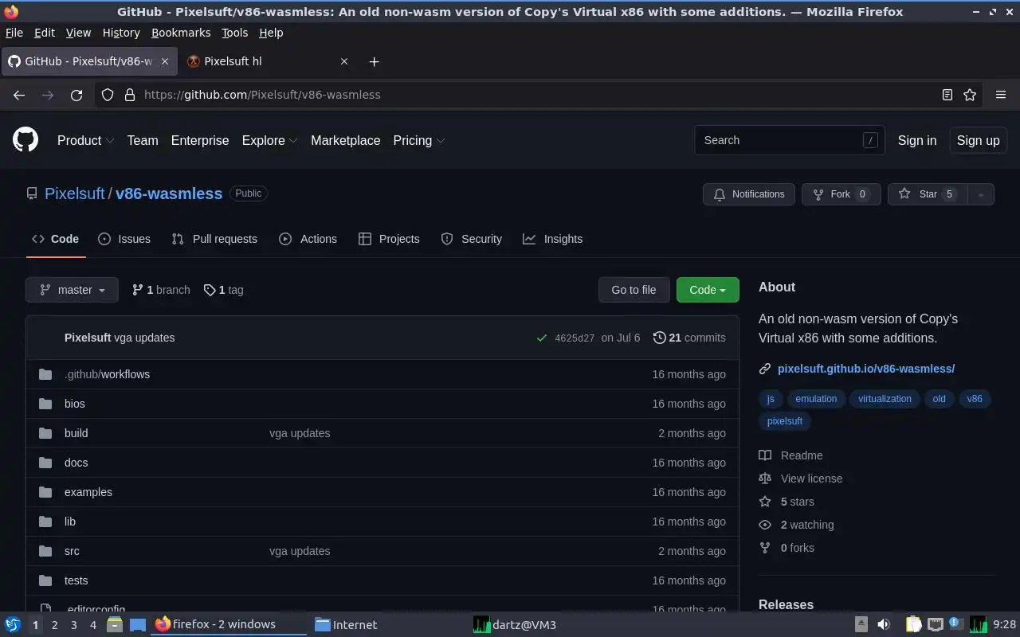Open the Product dropdown menu
1020x637 pixels.
coord(86,140)
